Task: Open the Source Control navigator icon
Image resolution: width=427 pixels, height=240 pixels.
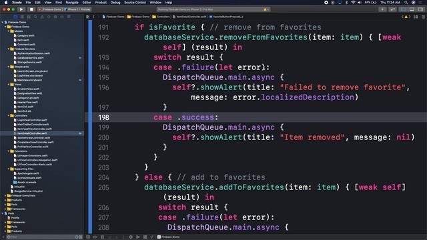Action: (22, 17)
